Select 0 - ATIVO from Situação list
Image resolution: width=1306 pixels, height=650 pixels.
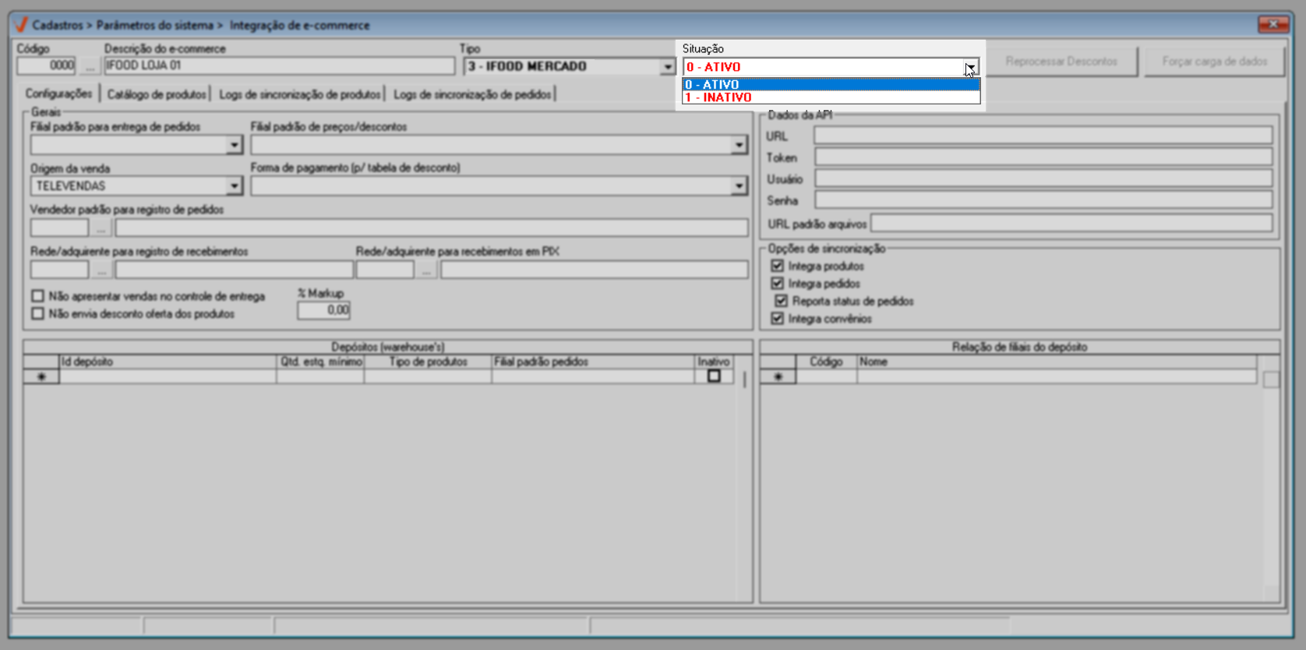(x=831, y=84)
